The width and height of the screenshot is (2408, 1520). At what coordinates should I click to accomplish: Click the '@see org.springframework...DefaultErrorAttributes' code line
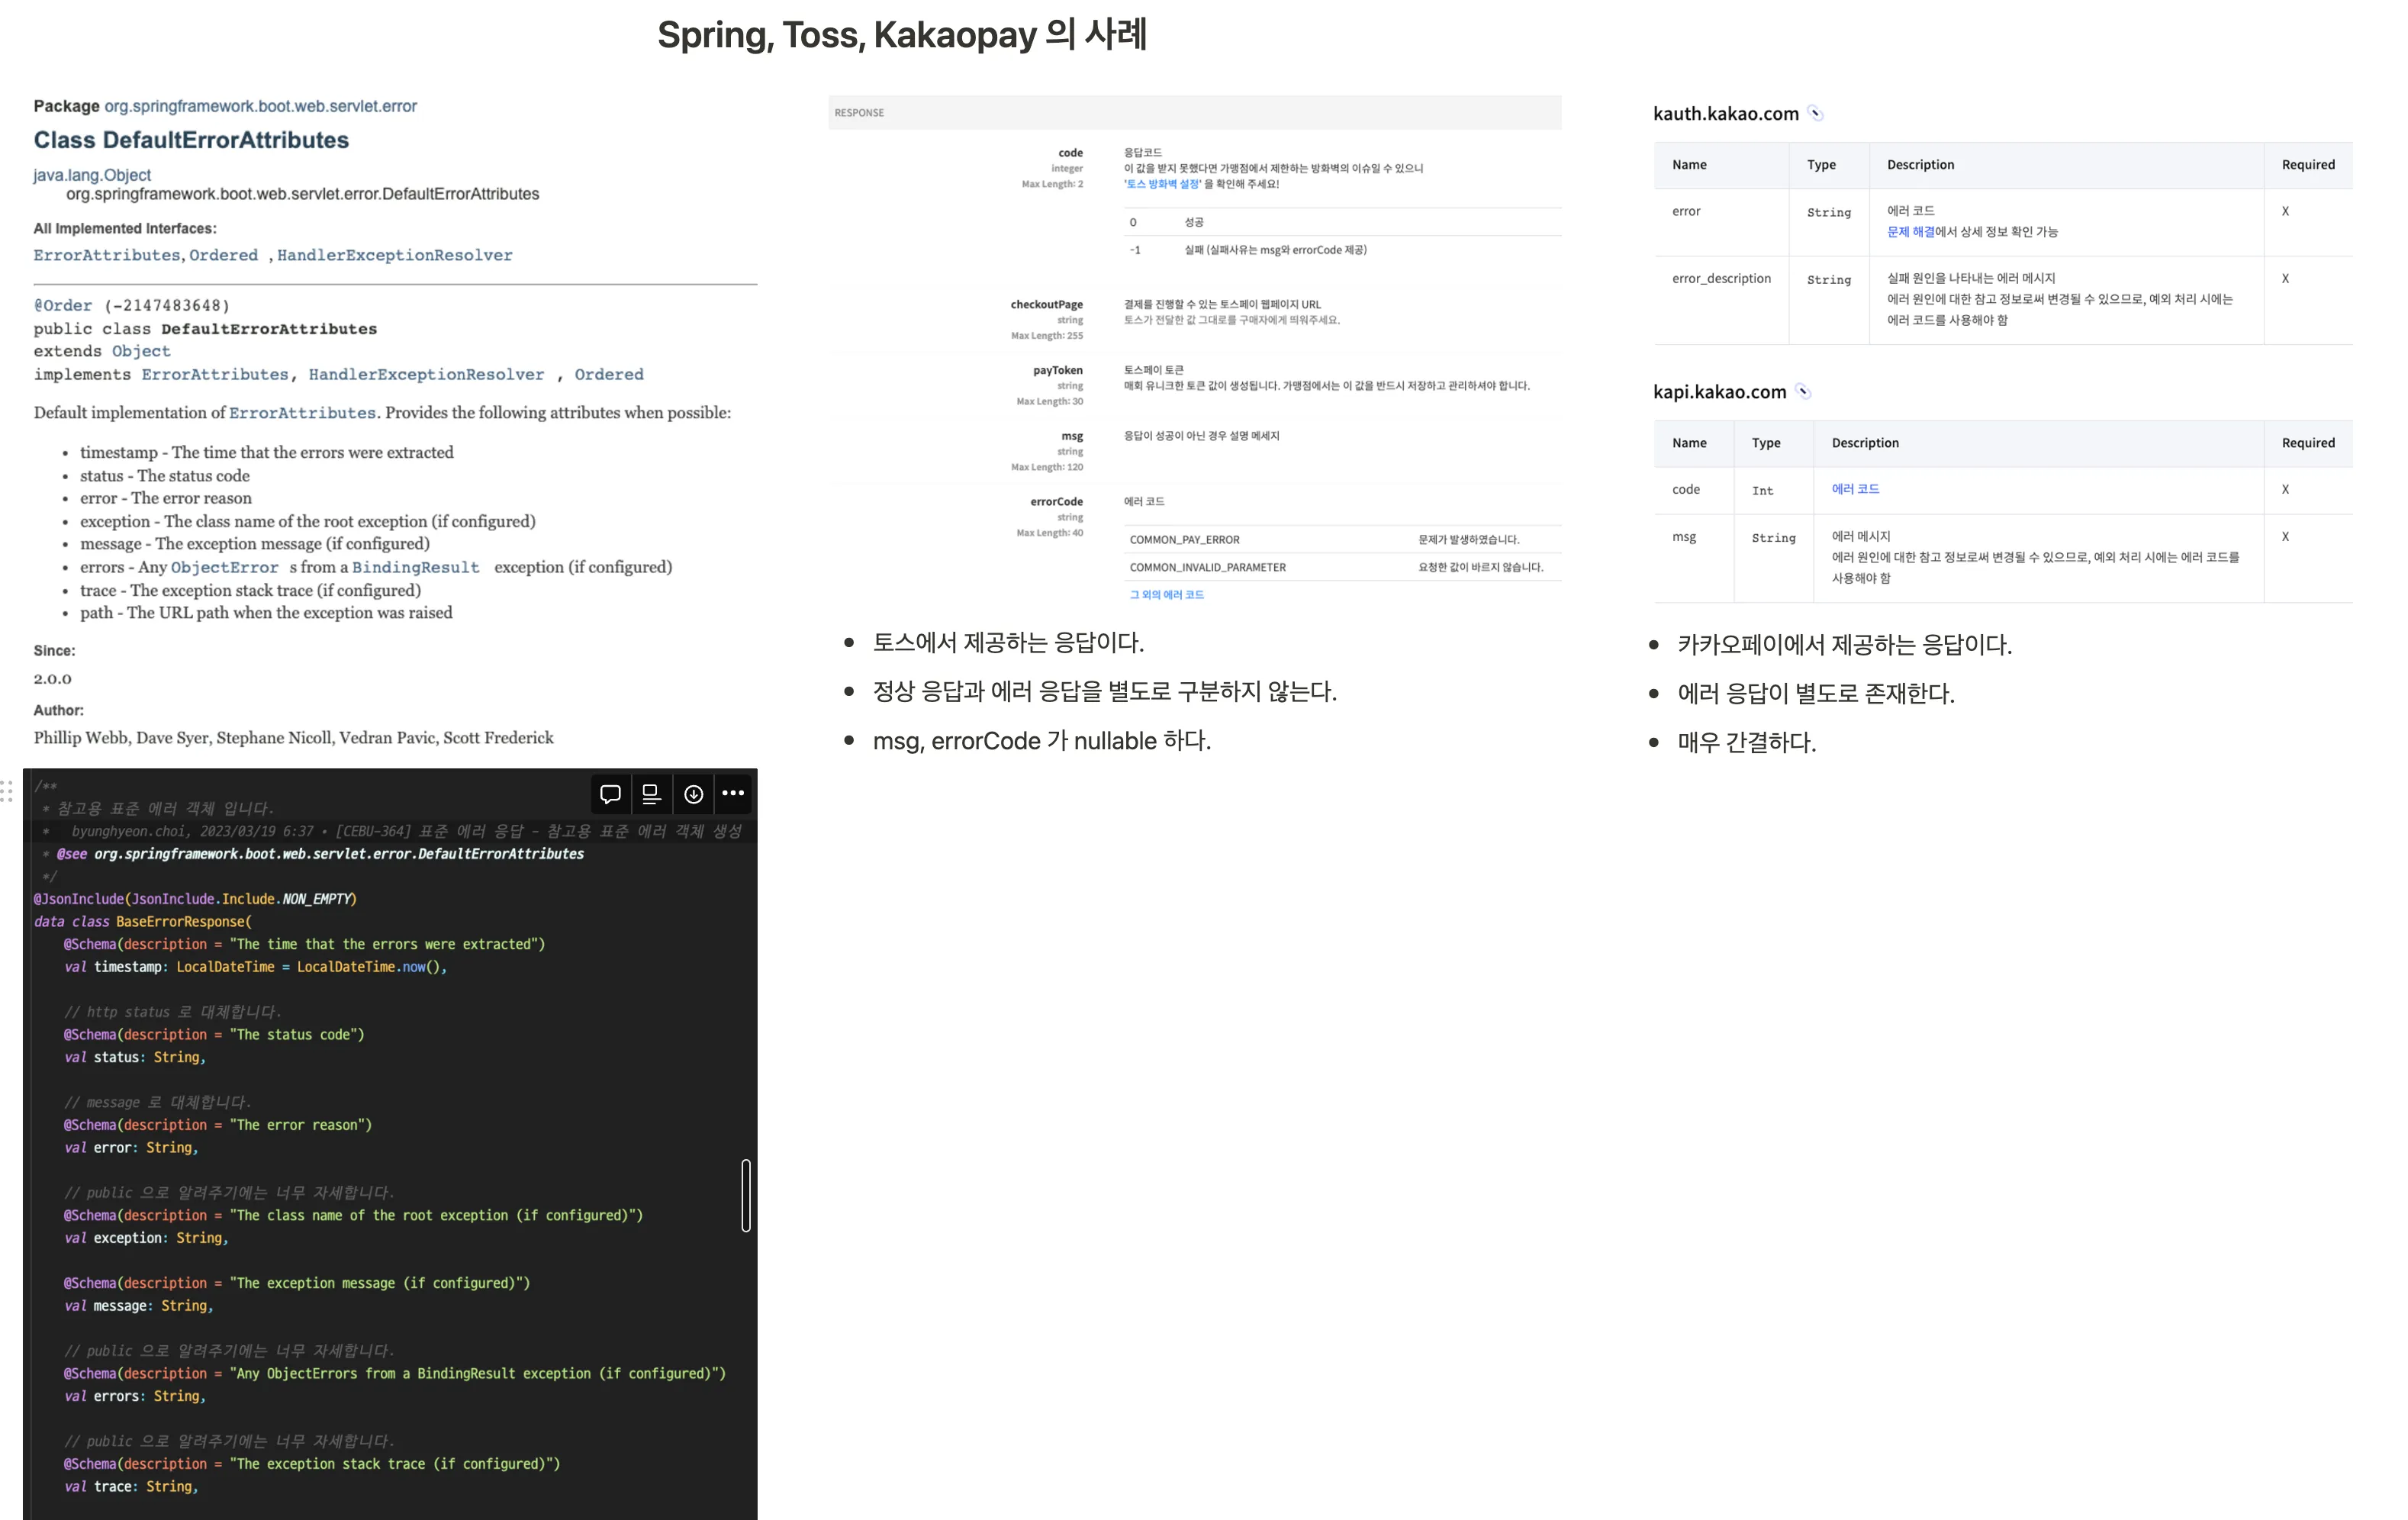pyautogui.click(x=320, y=854)
